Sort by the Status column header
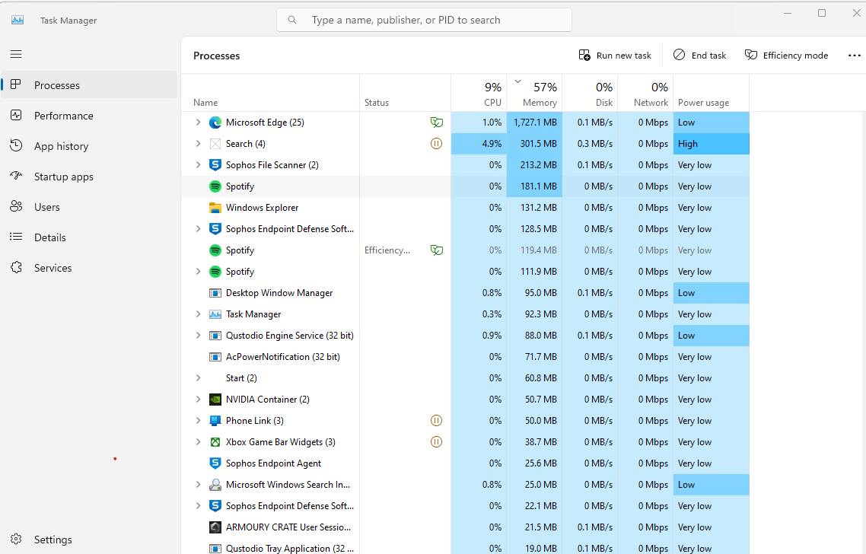This screenshot has width=866, height=554. [x=406, y=94]
